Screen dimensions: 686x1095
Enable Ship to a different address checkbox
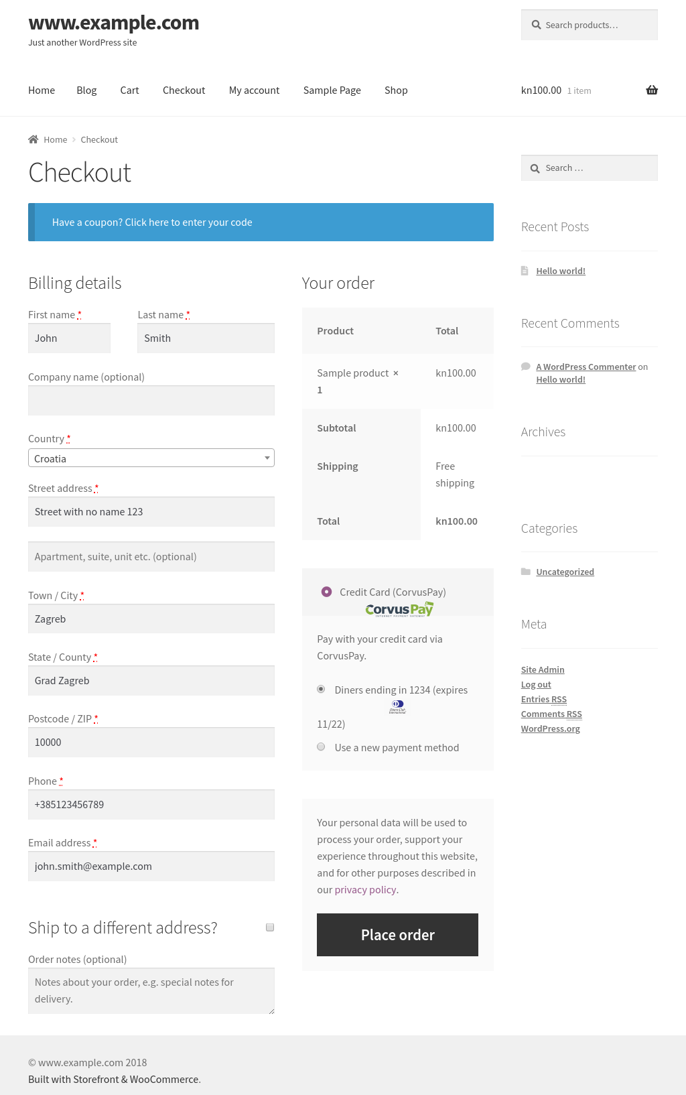tap(270, 927)
